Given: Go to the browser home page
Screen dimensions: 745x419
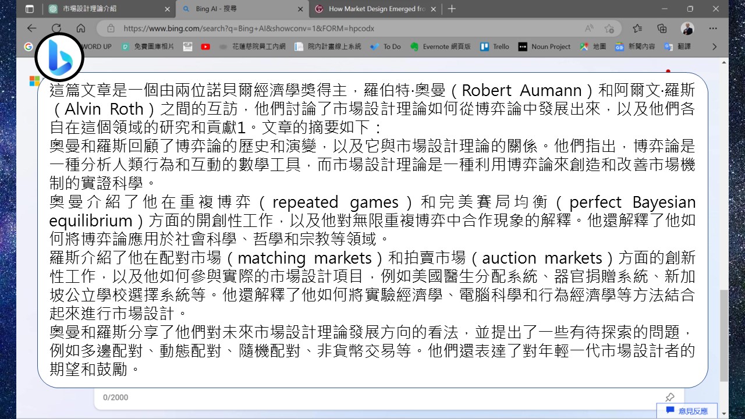Looking at the screenshot, I should [81, 28].
